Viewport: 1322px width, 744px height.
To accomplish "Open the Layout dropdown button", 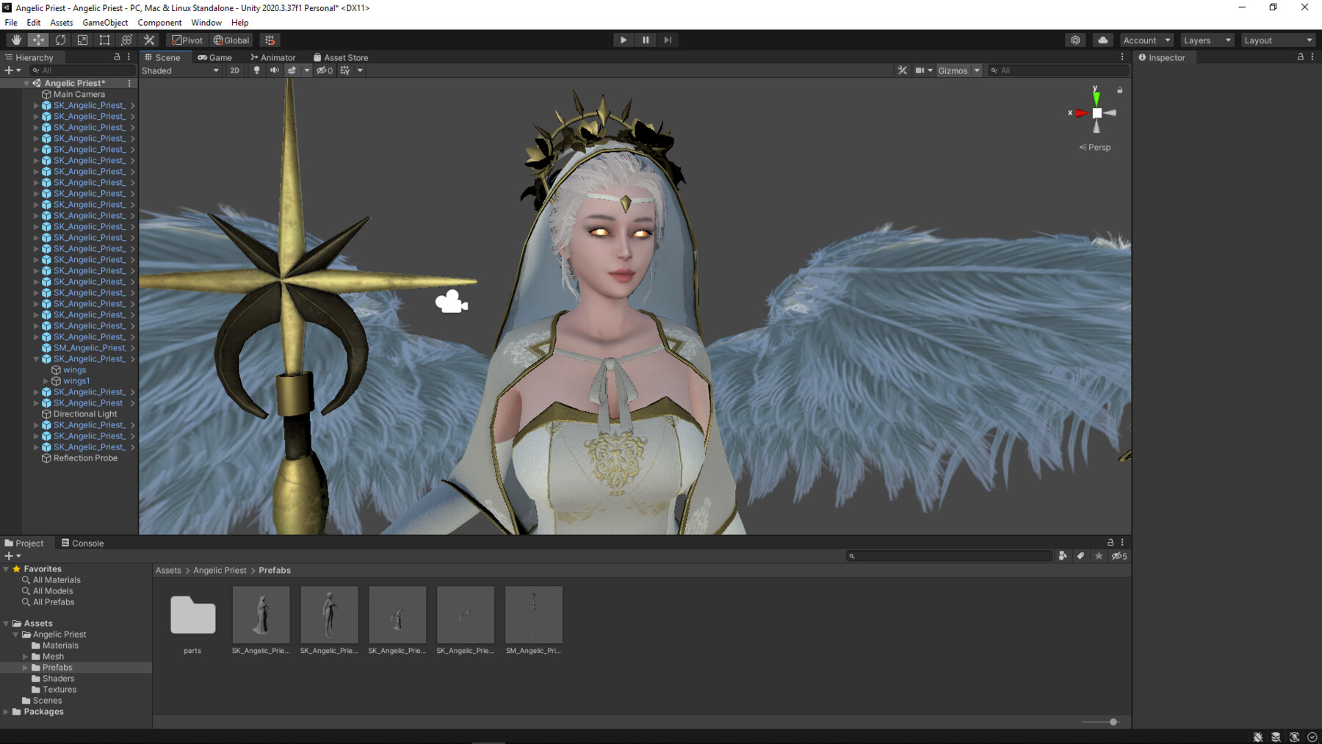I will [1278, 40].
